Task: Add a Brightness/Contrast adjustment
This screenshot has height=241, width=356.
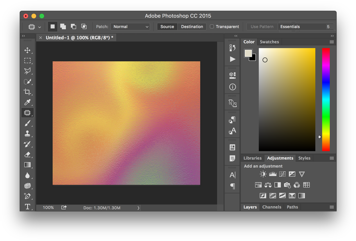Action: tap(263, 174)
